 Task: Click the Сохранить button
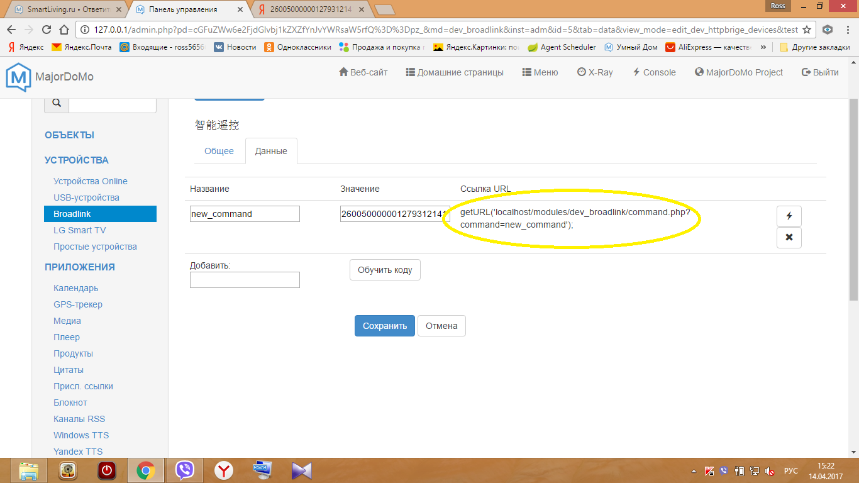(x=385, y=326)
